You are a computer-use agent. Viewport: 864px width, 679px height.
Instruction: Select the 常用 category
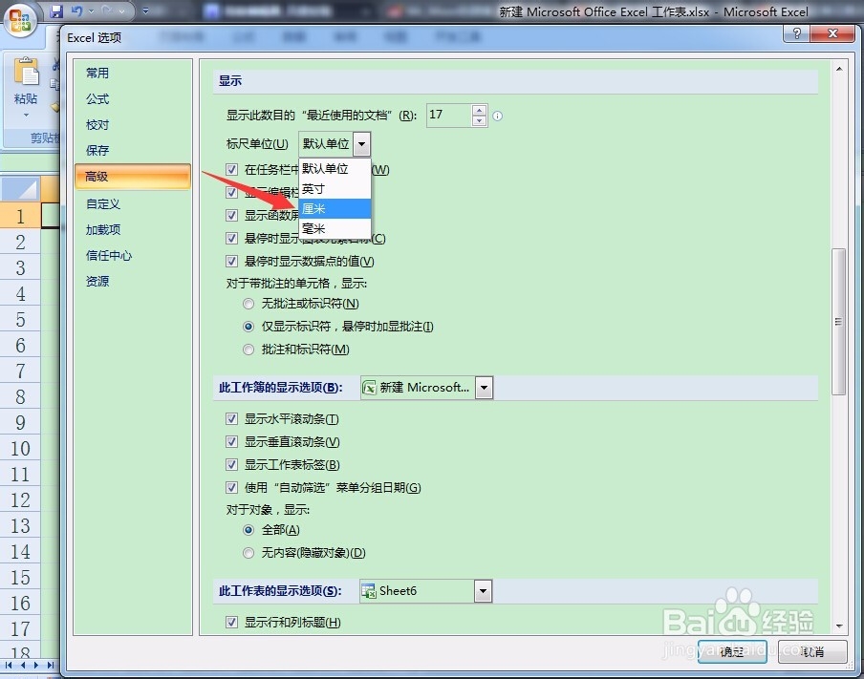click(x=97, y=73)
